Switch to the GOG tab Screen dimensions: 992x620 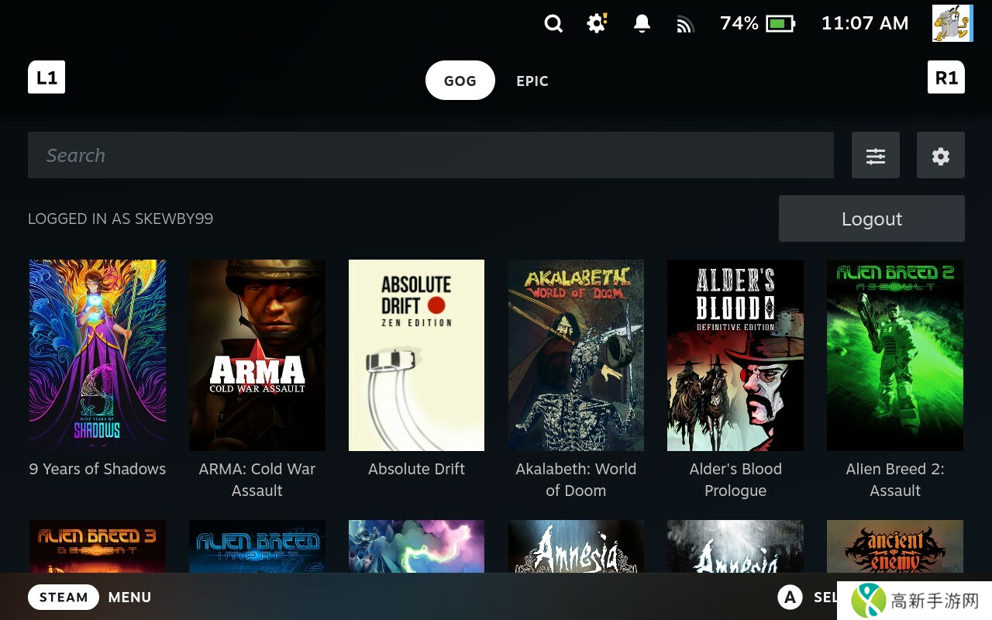point(460,81)
